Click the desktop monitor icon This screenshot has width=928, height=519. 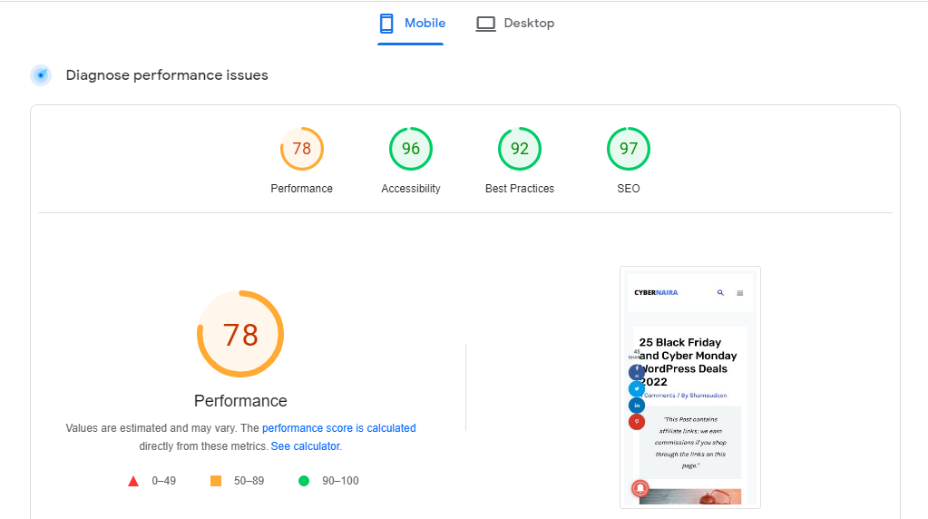click(x=486, y=24)
